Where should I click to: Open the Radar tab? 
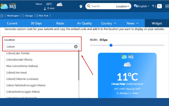coord(60,23)
